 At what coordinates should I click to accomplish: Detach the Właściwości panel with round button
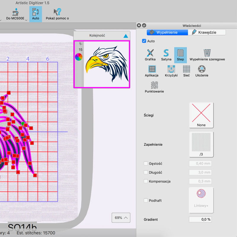[x=144, y=25]
